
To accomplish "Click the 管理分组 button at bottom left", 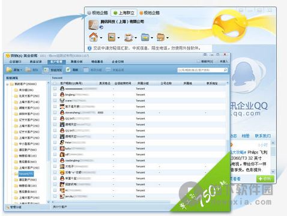I will click(x=14, y=207).
